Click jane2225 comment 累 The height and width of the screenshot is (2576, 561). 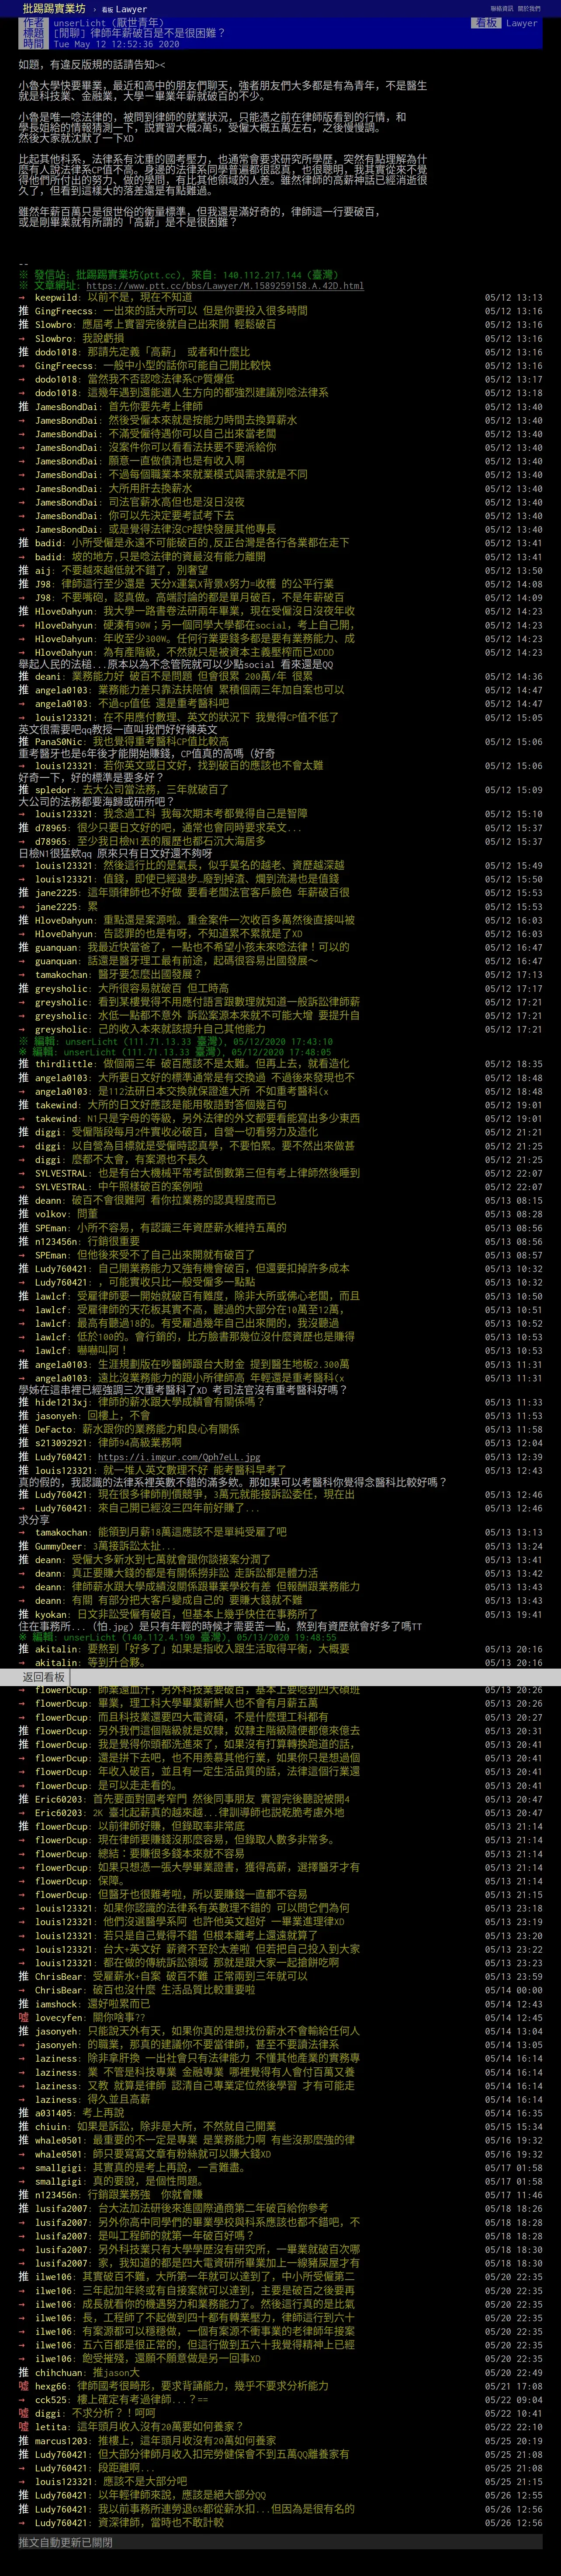[92, 907]
